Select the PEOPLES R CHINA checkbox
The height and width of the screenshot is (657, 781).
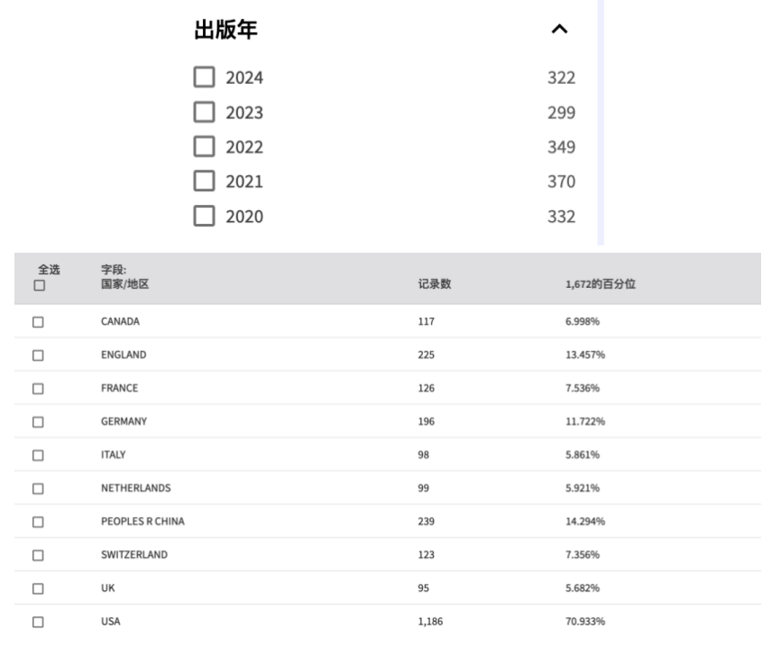[38, 522]
